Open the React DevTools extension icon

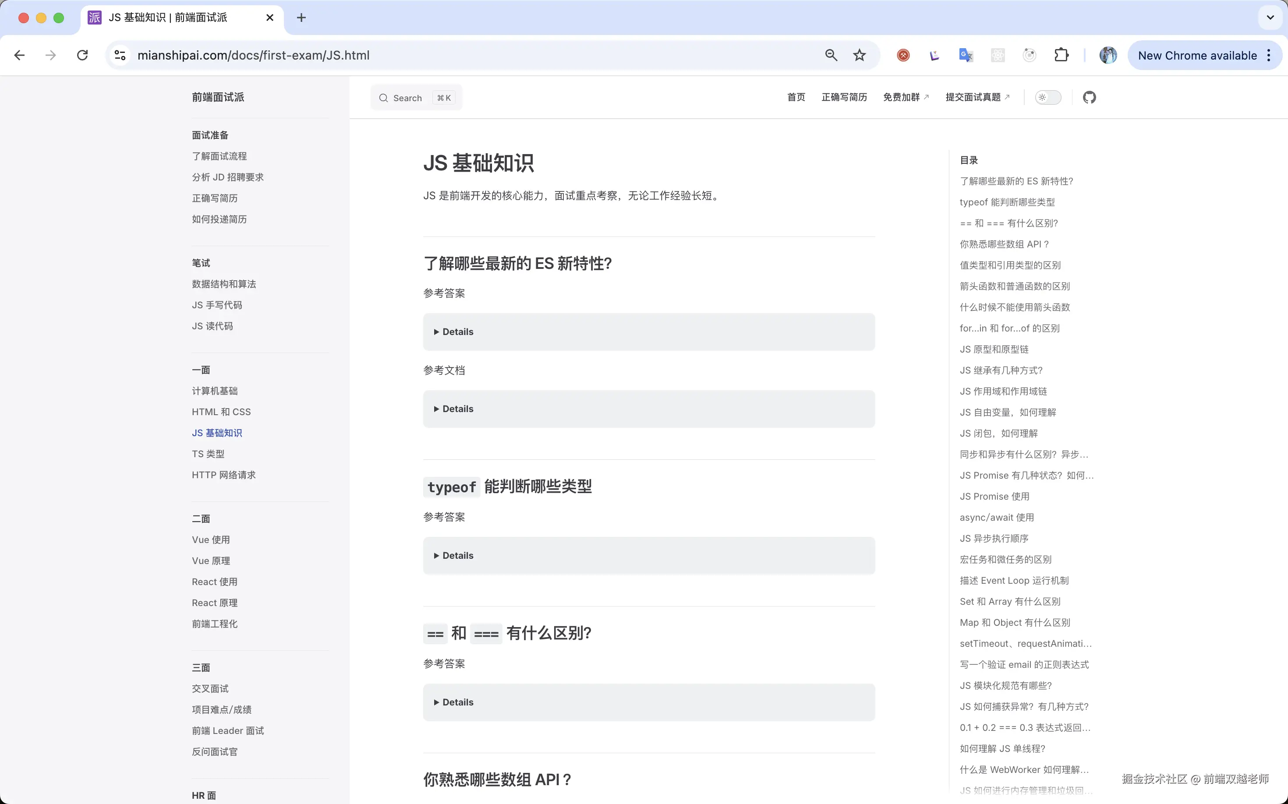pos(998,55)
